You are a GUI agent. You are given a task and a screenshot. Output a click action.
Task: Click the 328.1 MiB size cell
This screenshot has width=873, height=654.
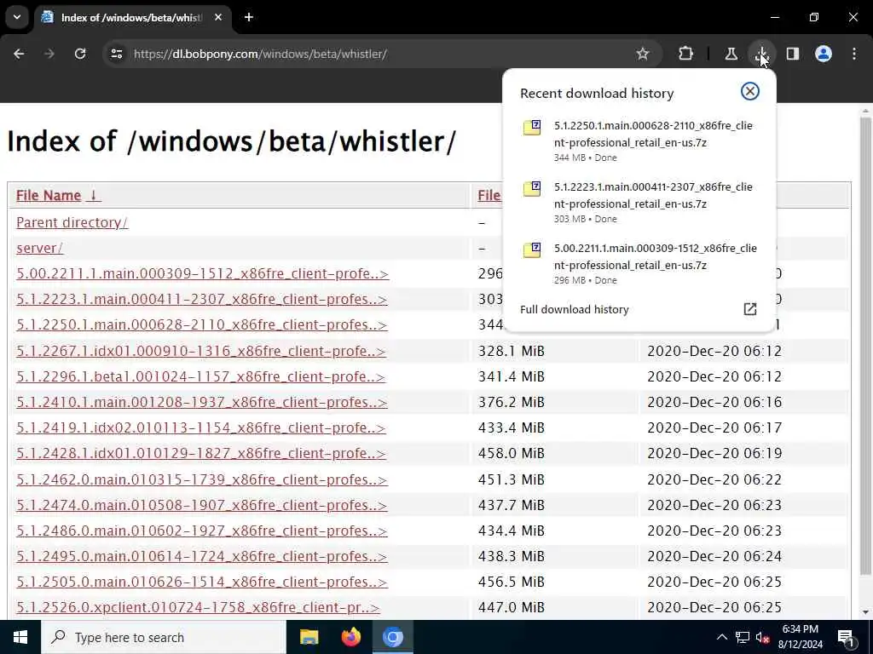click(x=512, y=352)
